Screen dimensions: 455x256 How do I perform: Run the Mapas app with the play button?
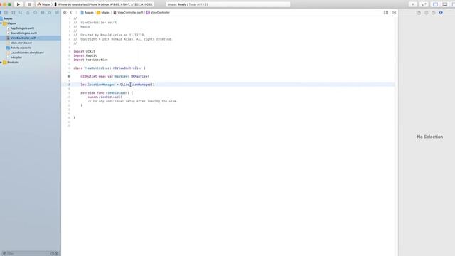pos(18,4)
